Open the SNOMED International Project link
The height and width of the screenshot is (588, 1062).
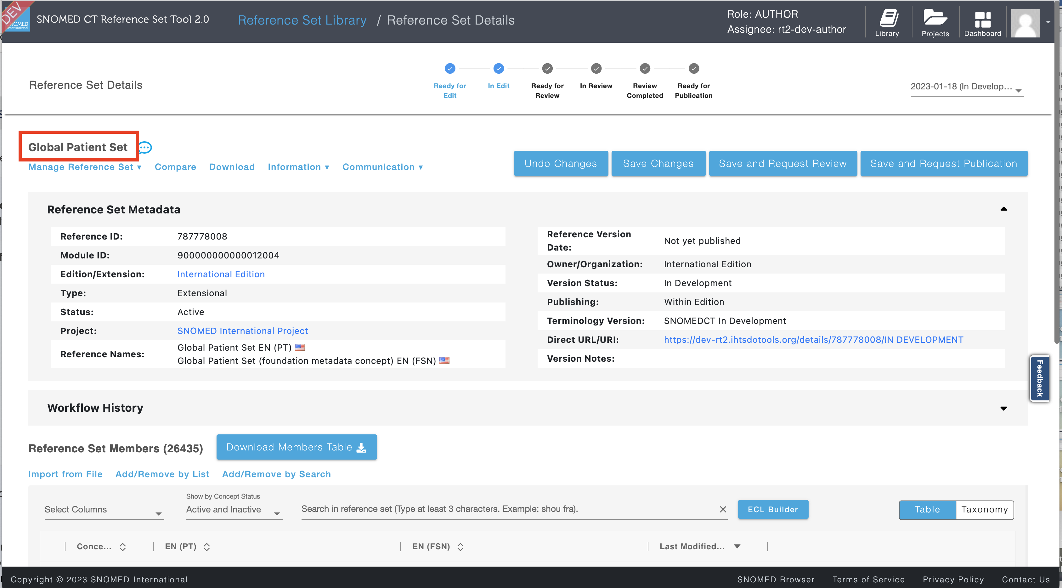click(x=242, y=331)
